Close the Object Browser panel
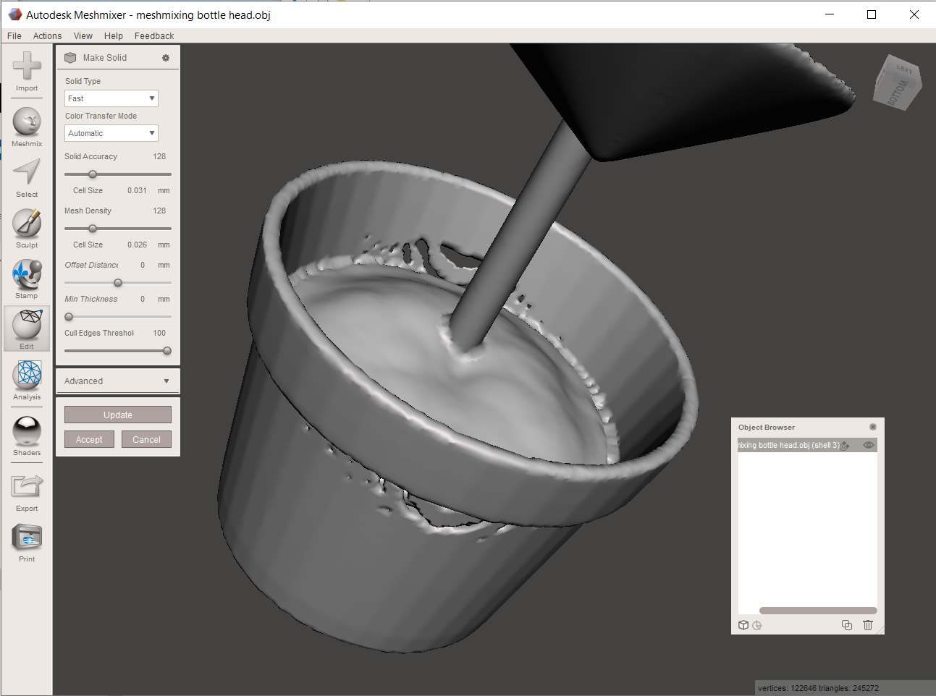 coord(873,427)
